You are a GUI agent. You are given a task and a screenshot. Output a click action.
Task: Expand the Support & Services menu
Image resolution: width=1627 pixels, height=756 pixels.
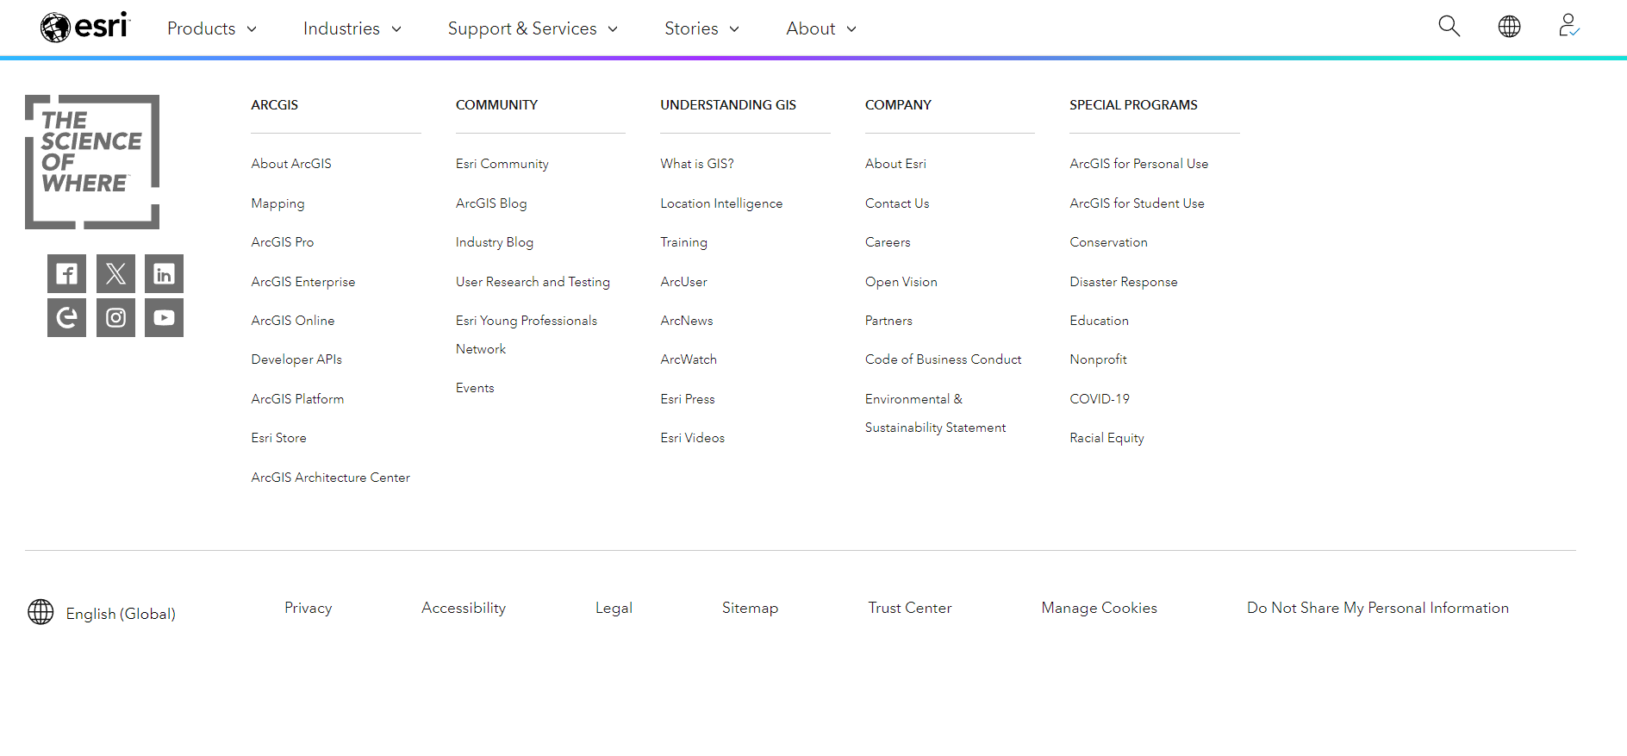533,28
